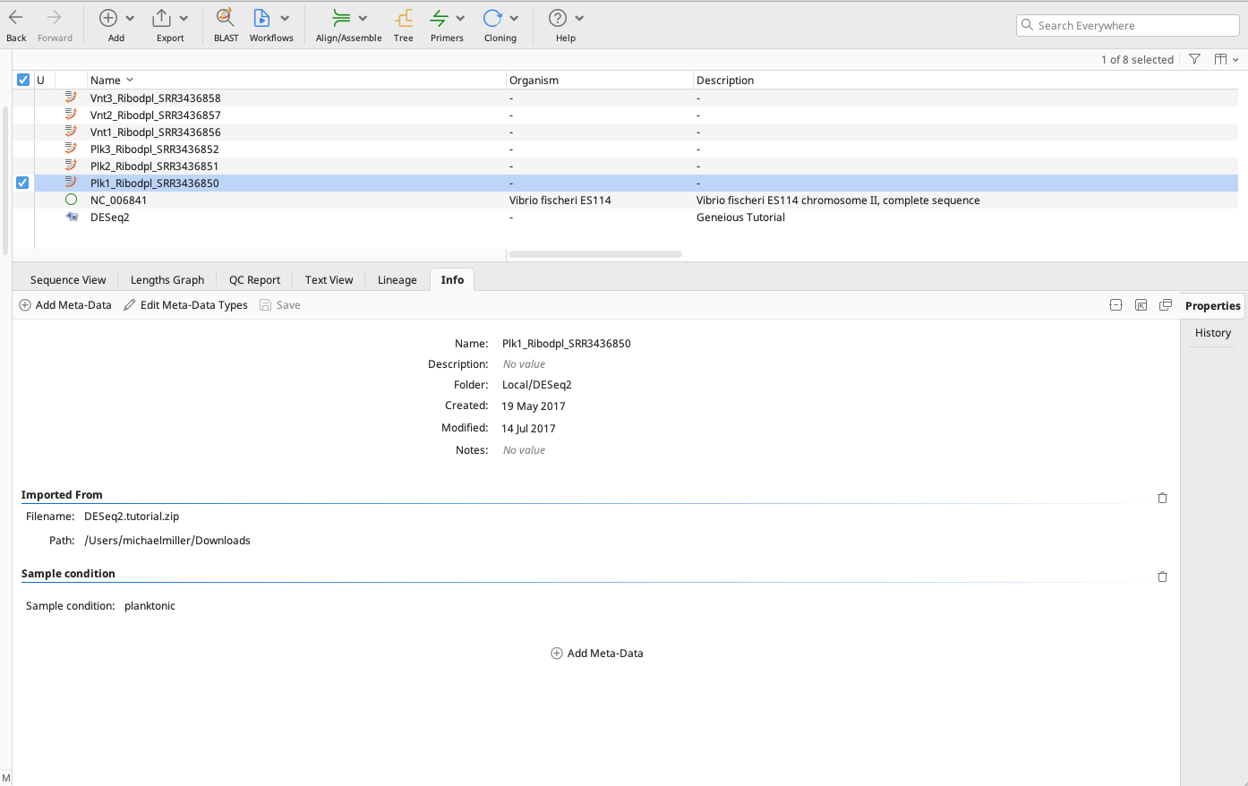1248x786 pixels.
Task: Click the Description column header
Action: (x=967, y=80)
